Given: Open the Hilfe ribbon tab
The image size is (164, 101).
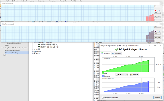Looking at the screenshot, I should pyautogui.click(x=80, y=1).
